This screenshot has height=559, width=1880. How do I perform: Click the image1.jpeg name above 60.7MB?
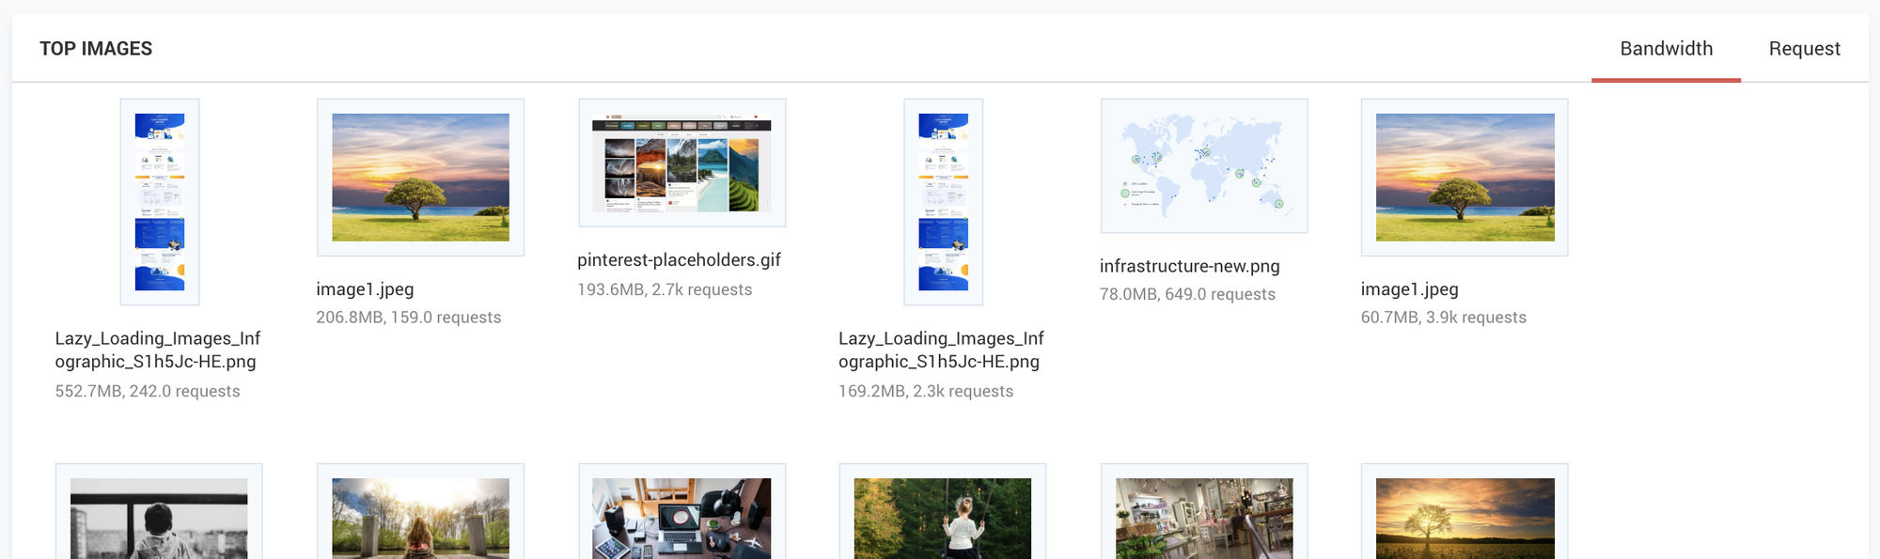1410,289
